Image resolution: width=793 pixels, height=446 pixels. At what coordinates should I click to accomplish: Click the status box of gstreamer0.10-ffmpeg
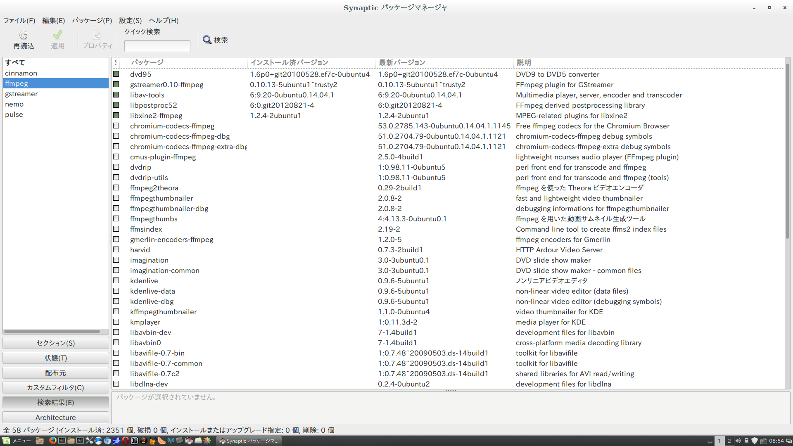tap(116, 84)
